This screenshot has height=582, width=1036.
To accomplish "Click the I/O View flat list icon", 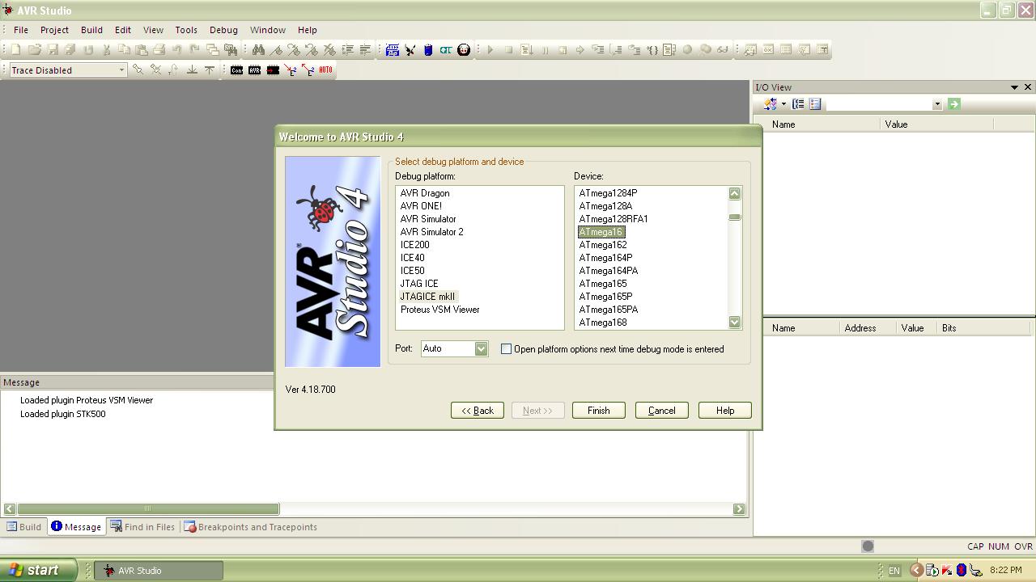I will tap(815, 104).
